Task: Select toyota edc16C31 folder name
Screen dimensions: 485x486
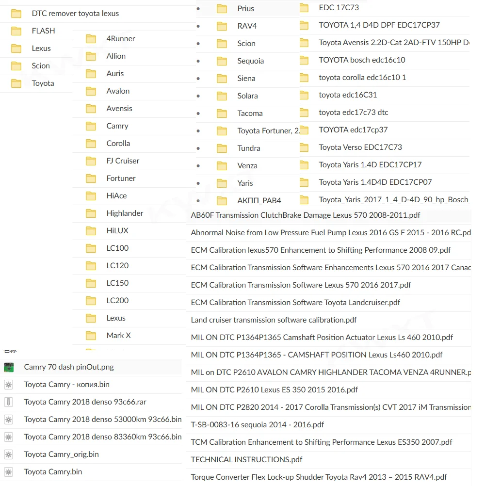Action: pyautogui.click(x=348, y=95)
